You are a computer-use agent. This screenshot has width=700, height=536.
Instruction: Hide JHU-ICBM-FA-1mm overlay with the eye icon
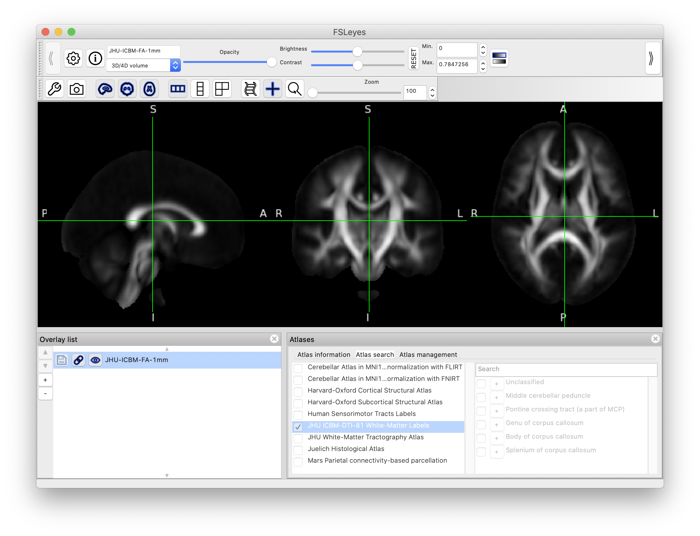click(x=95, y=360)
